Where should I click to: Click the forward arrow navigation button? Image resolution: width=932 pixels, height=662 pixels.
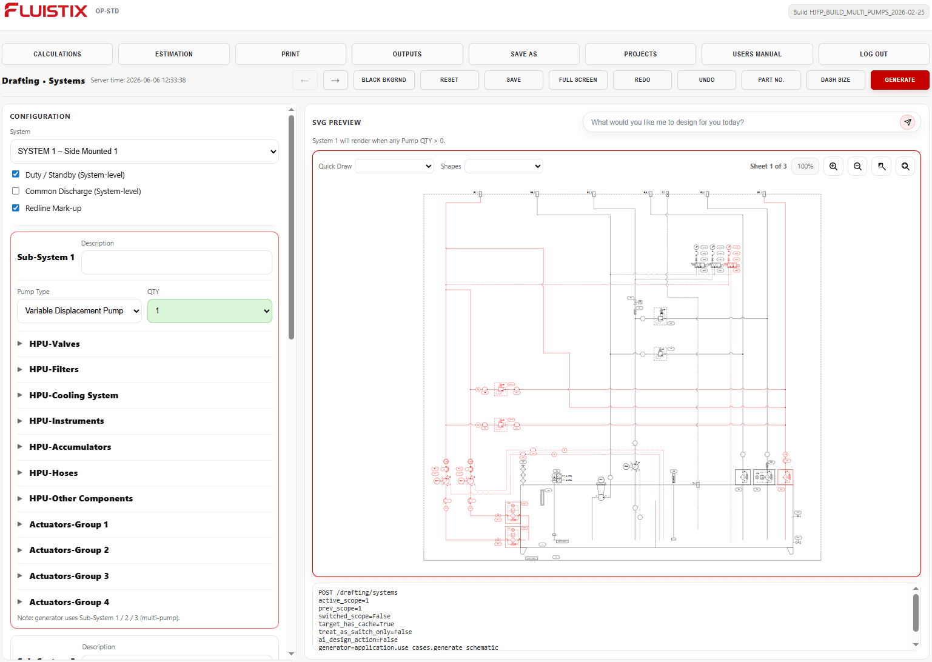click(x=335, y=80)
